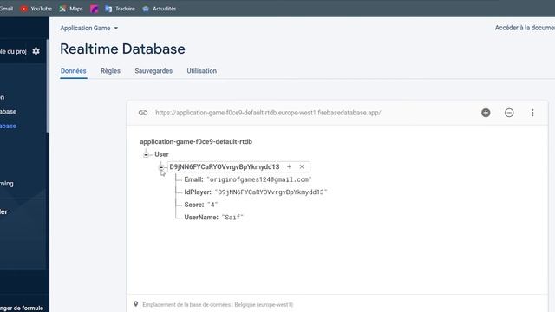Open the Actualités bookmark
The height and width of the screenshot is (312, 555).
(159, 9)
